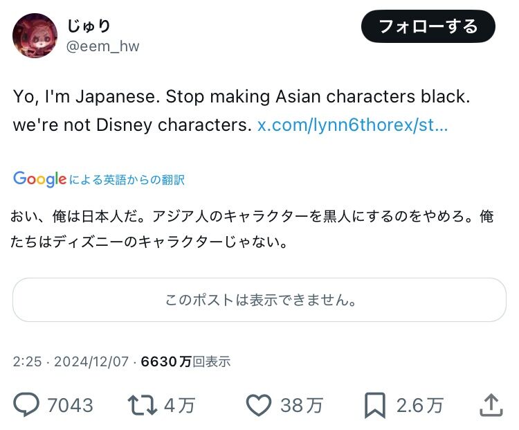Image resolution: width=519 pixels, height=430 pixels.
Task: Click the repost arrows icon
Action: [142, 405]
